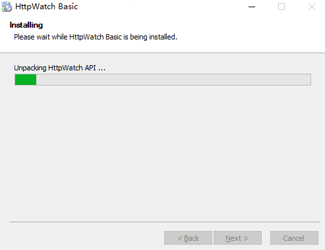
Task: Click the disabled Next > button
Action: 237,238
